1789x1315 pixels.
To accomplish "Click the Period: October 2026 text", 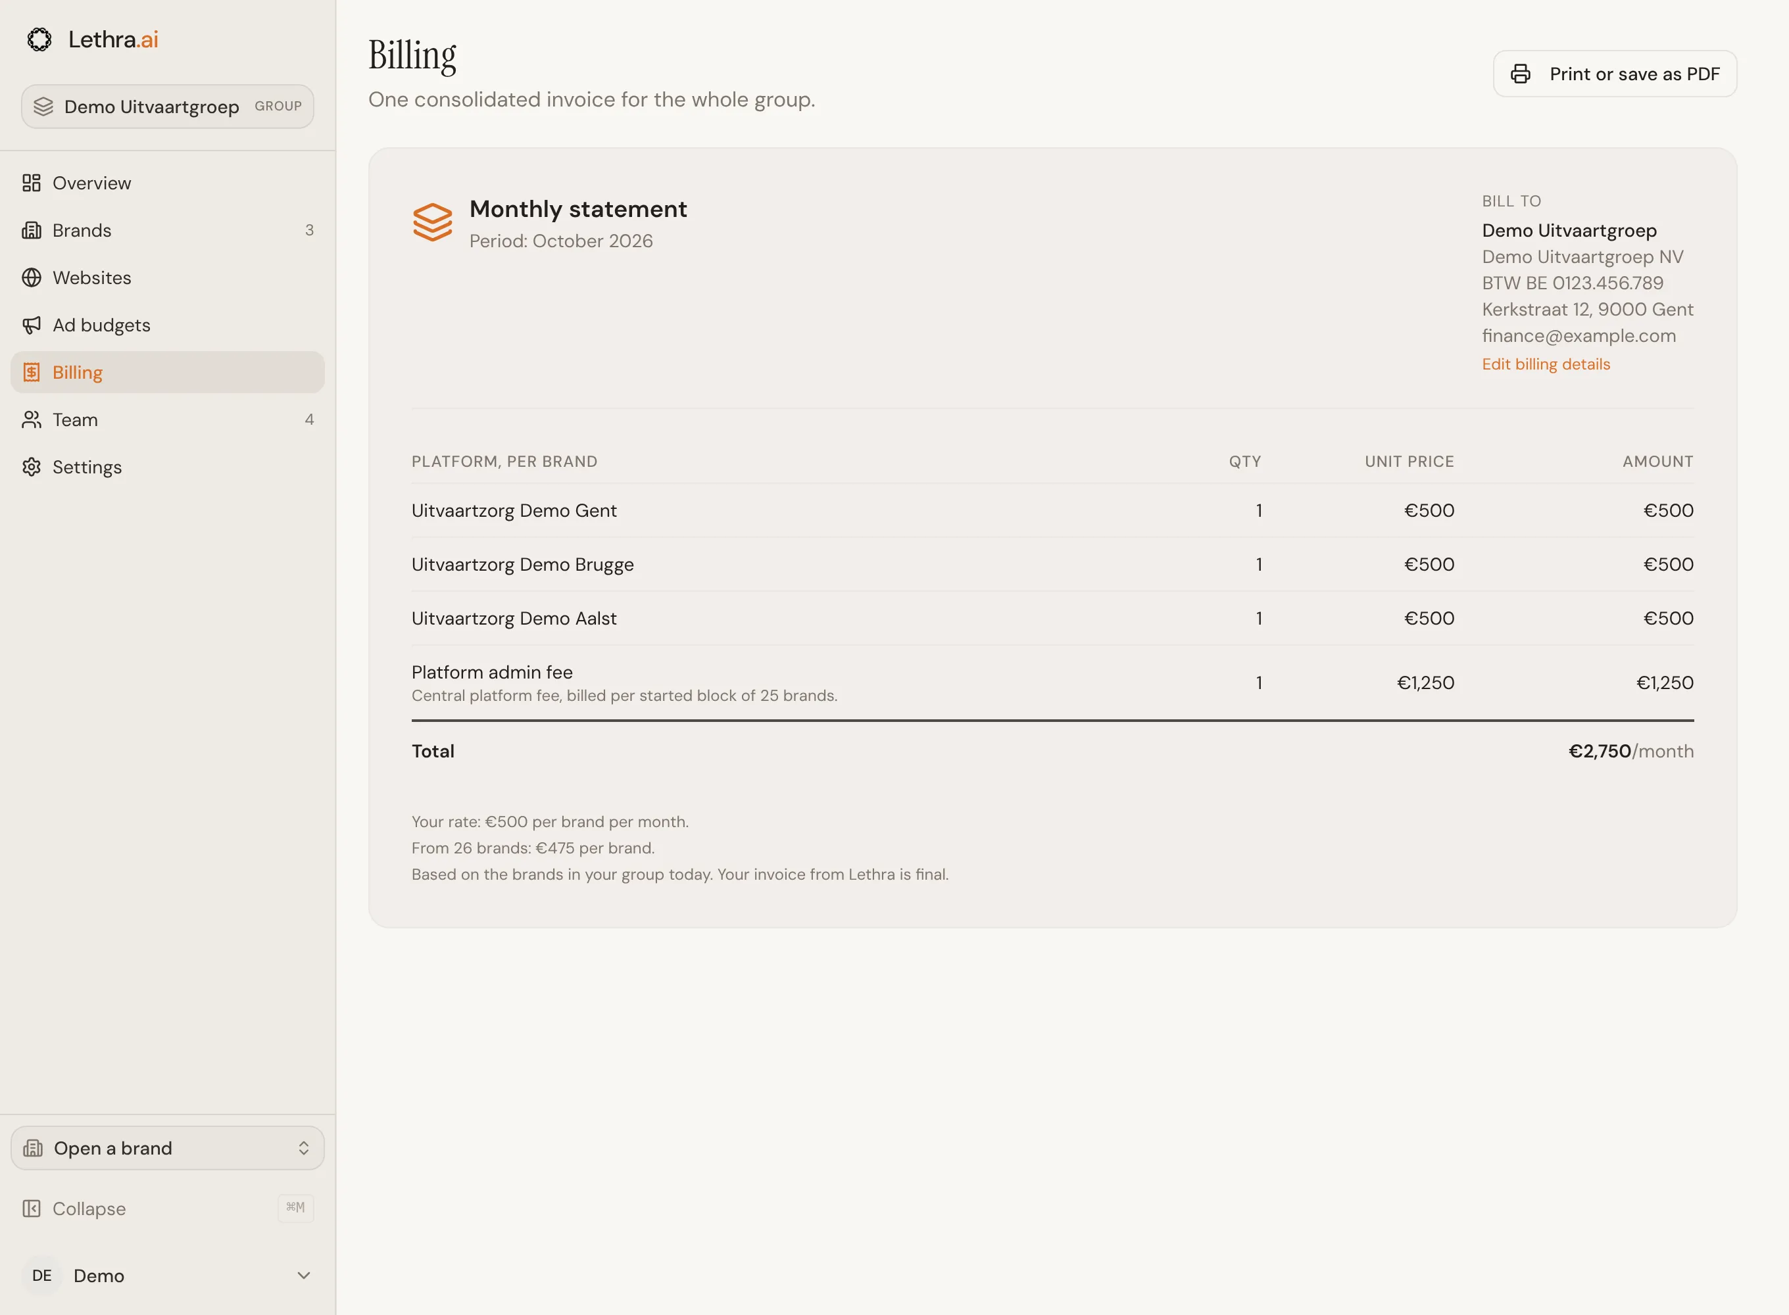I will (561, 241).
